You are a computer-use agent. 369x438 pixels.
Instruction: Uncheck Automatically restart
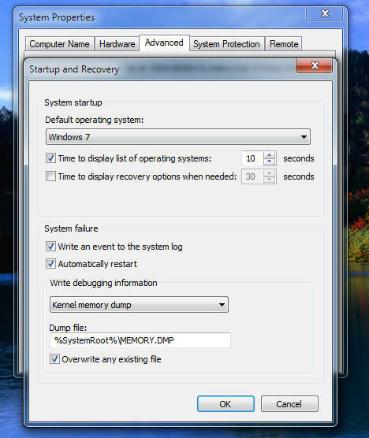point(50,264)
